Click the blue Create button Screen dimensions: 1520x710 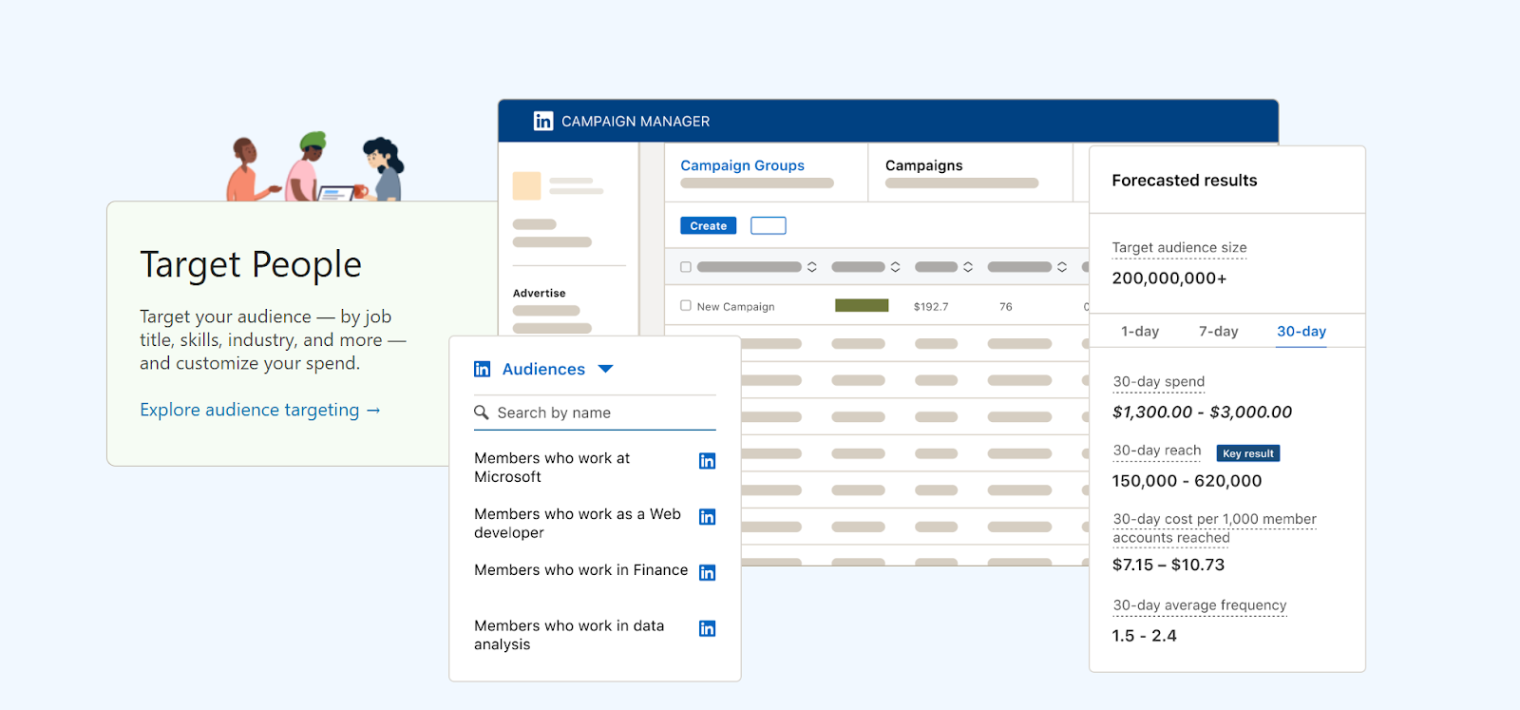pyautogui.click(x=708, y=226)
